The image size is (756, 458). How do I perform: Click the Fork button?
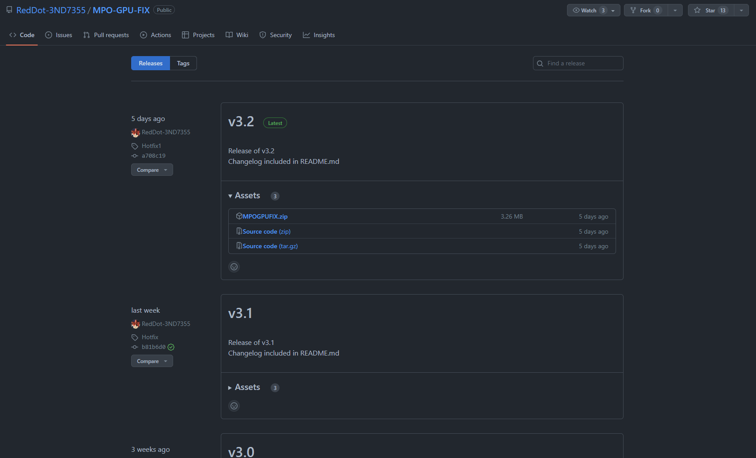pos(646,10)
